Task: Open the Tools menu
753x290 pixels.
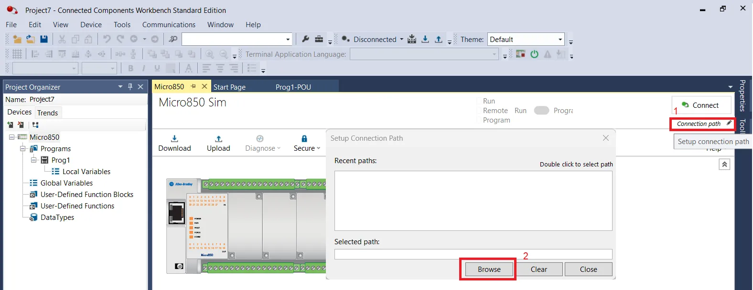Action: click(x=122, y=25)
